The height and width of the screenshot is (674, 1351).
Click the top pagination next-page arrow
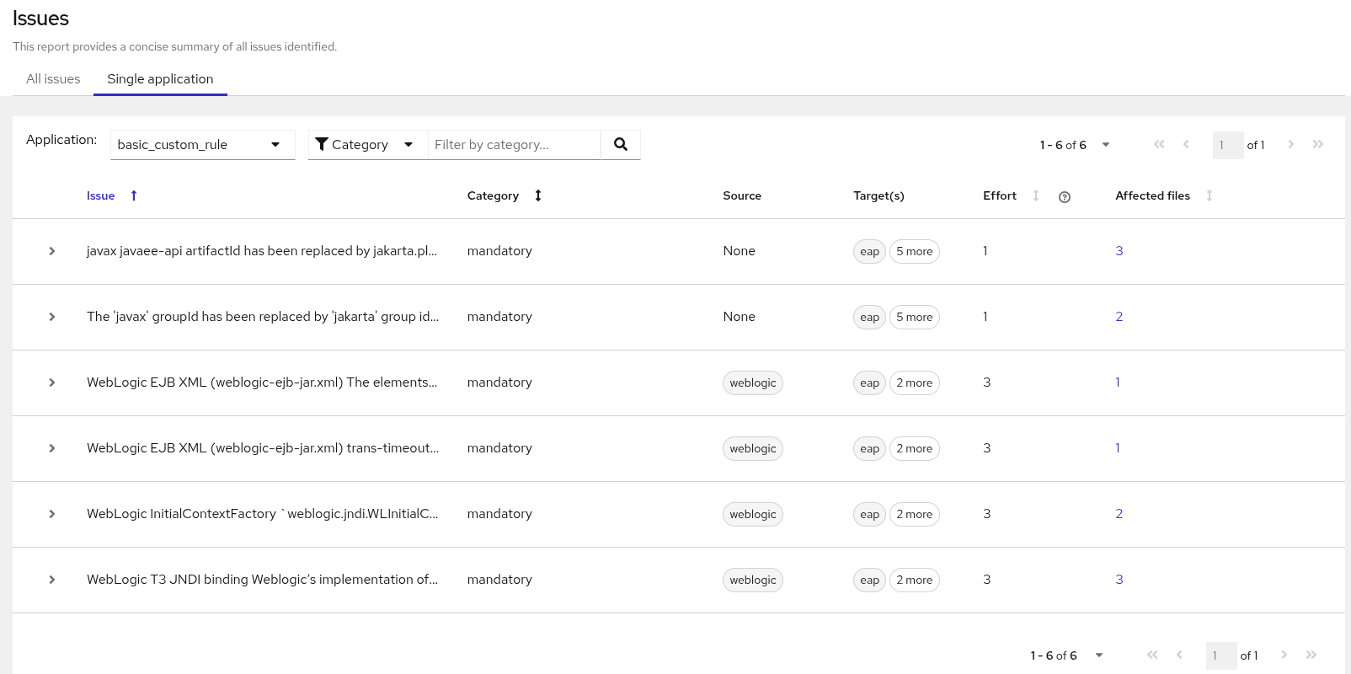[1290, 144]
